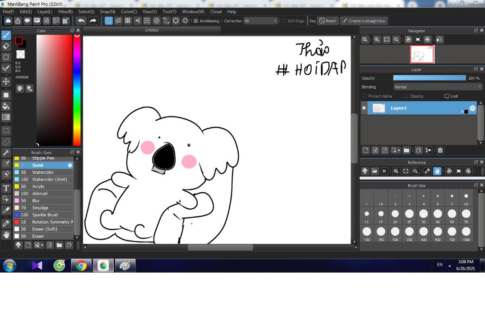Click the Redo arrow in the toolbar
The height and width of the screenshot is (313, 485).
[x=93, y=21]
